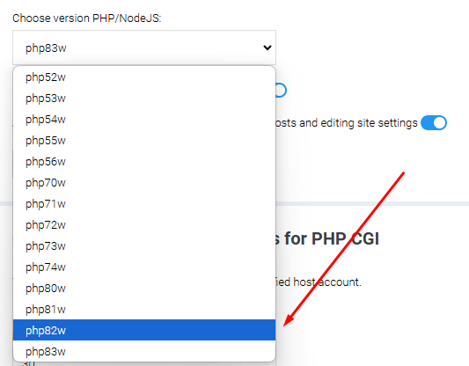The width and height of the screenshot is (469, 366).
Task: Select php52w from the list
Action: click(144, 77)
